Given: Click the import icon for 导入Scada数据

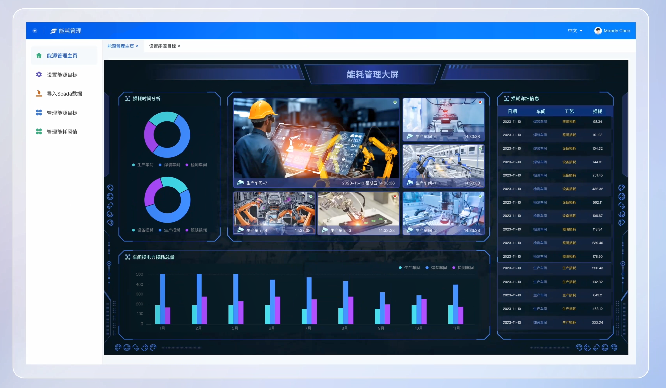Looking at the screenshot, I should tap(39, 93).
